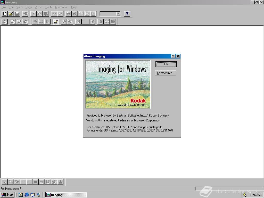Screen dimensions: 264x198
Task: Click the Scan New icon on the second toolbar
Action: pos(5,22)
